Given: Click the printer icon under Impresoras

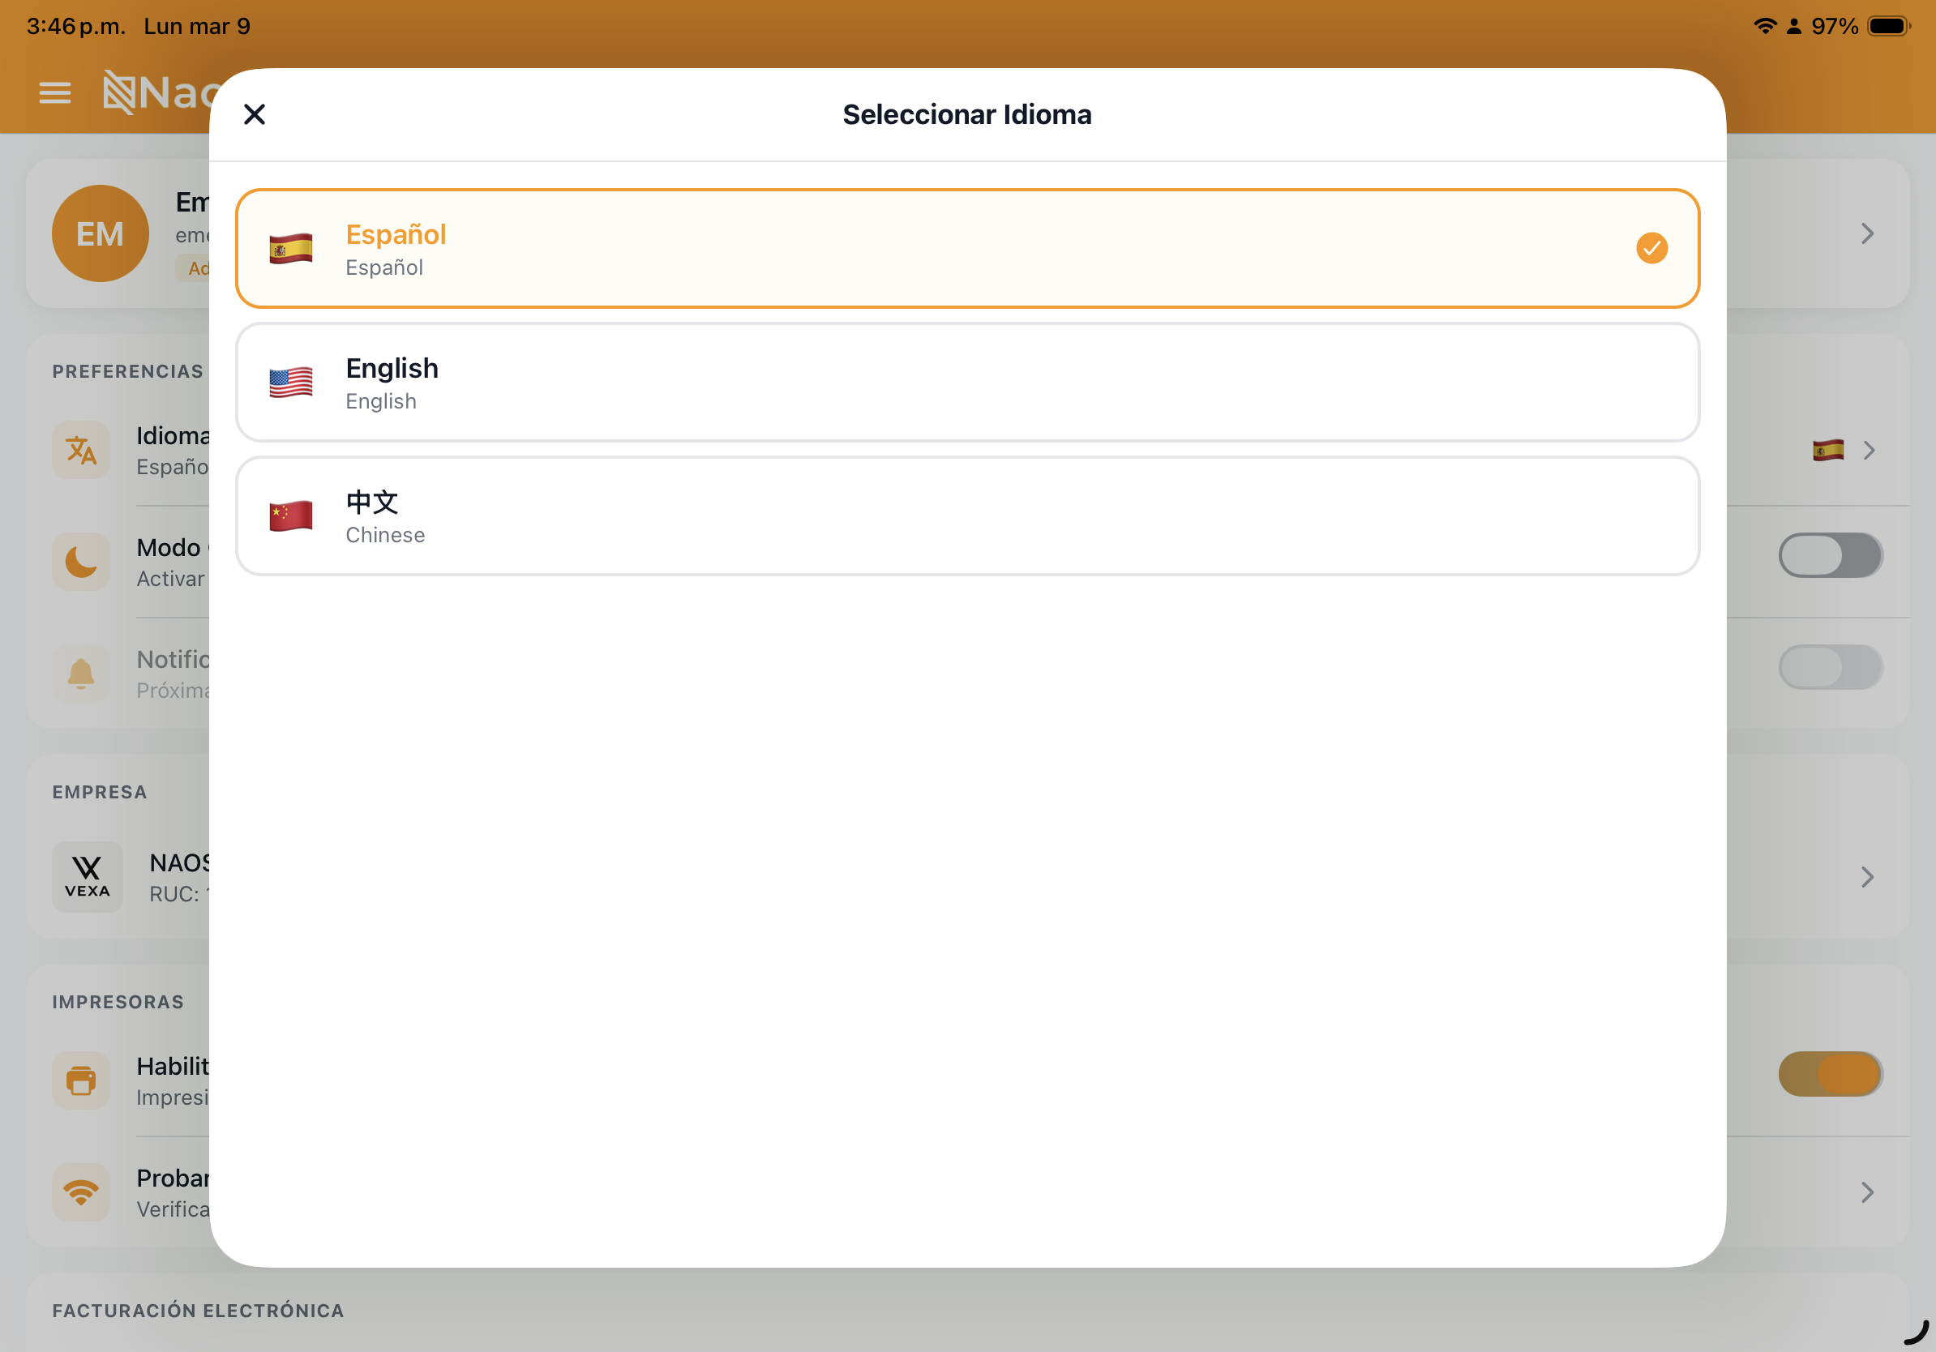Looking at the screenshot, I should [81, 1080].
